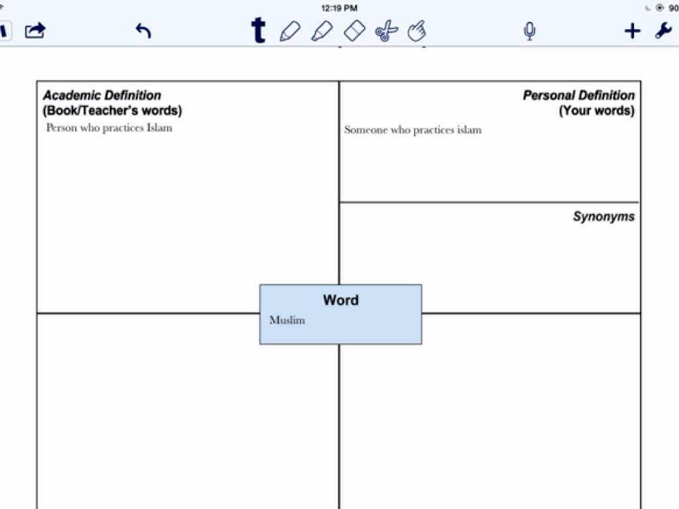
Task: Select the Highlighter tool
Action: click(322, 30)
